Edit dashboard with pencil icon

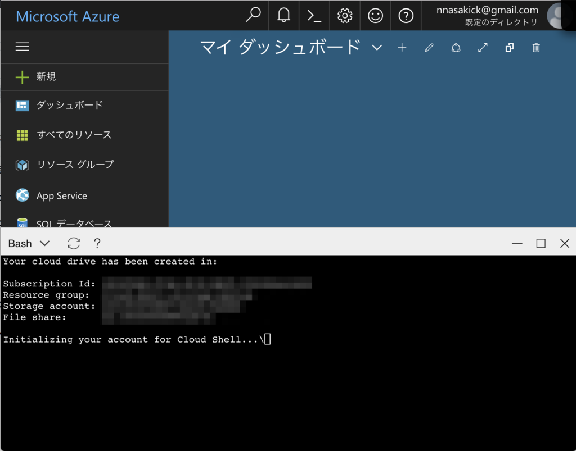429,48
